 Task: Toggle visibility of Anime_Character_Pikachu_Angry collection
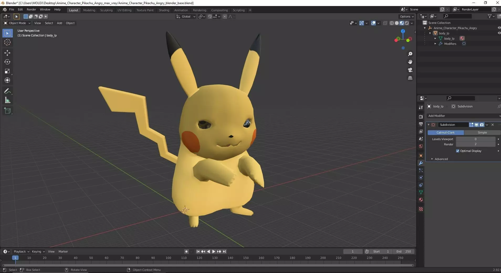[499, 28]
